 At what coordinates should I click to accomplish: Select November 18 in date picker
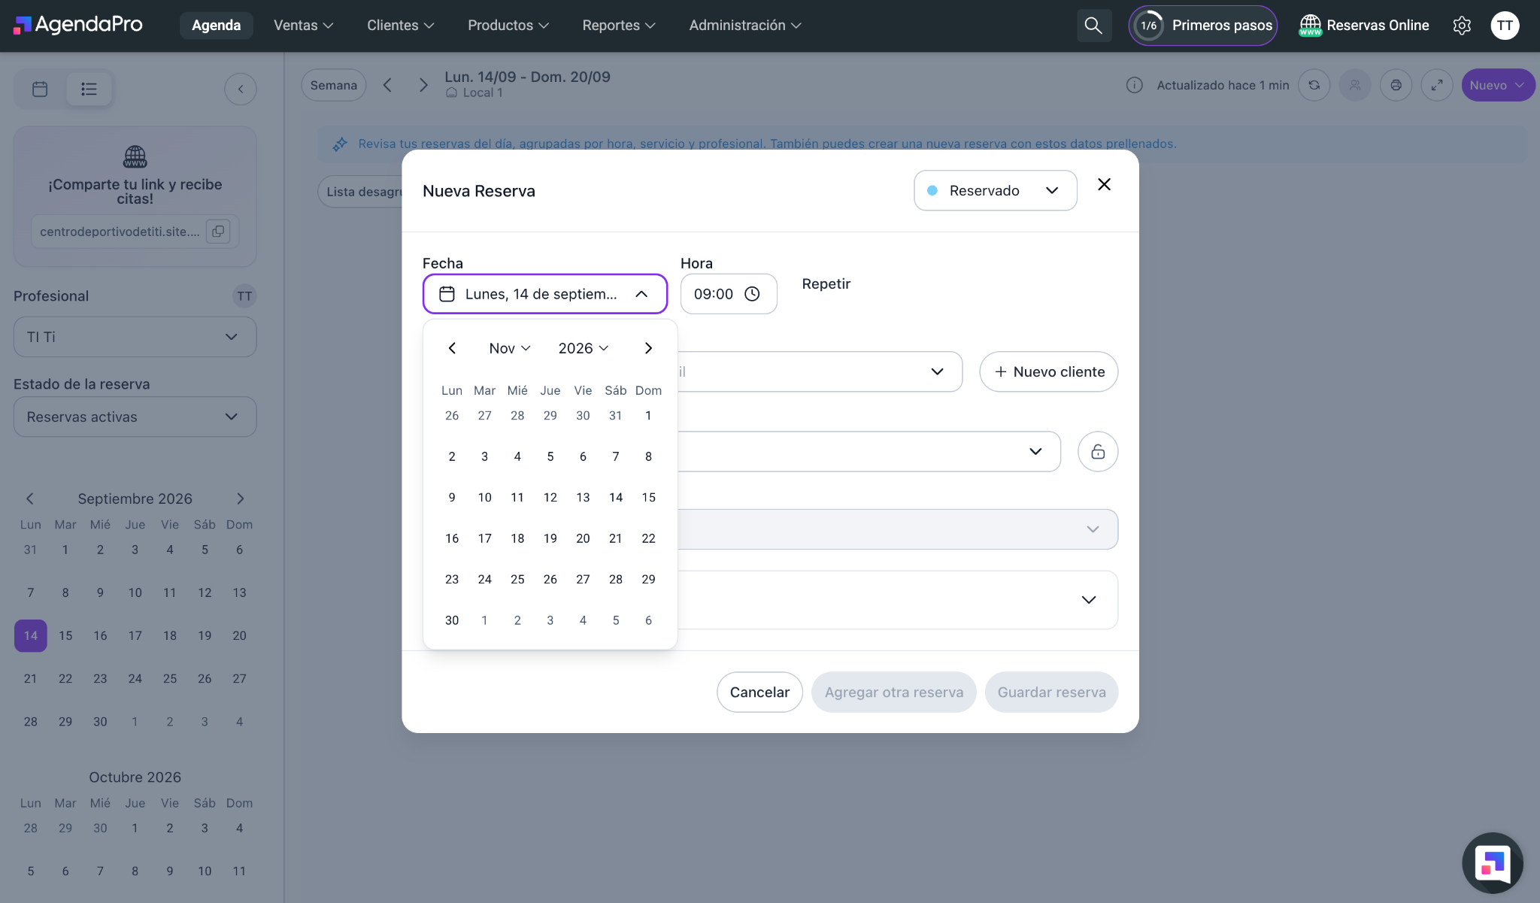(517, 538)
